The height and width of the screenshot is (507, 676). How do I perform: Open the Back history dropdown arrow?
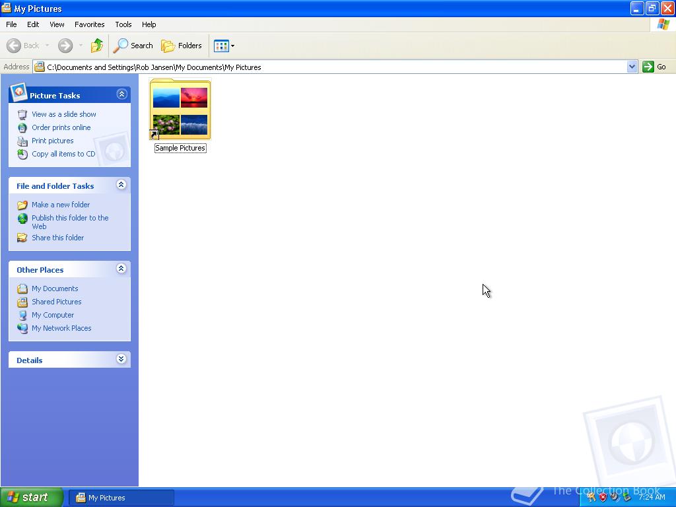click(x=47, y=46)
